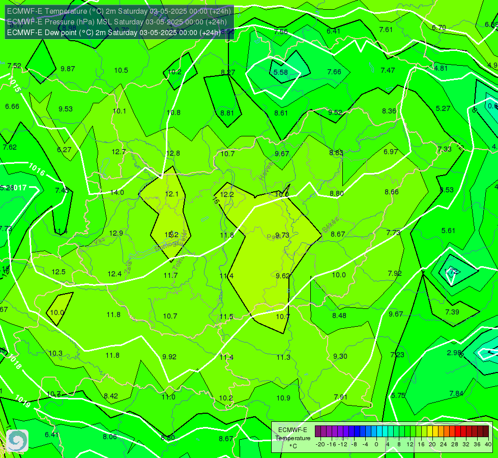The image size is (498, 458).
Task: Click the 1019 isobar pressure label
Action: [22, 401]
